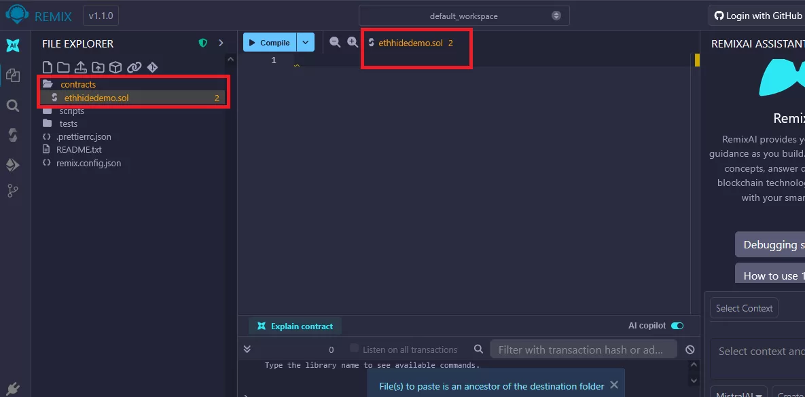Dismiss the paste error notification

pos(614,385)
